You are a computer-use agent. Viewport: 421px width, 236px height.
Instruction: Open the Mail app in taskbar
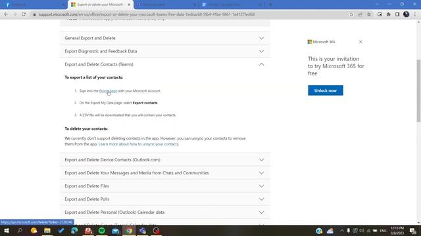click(x=116, y=231)
